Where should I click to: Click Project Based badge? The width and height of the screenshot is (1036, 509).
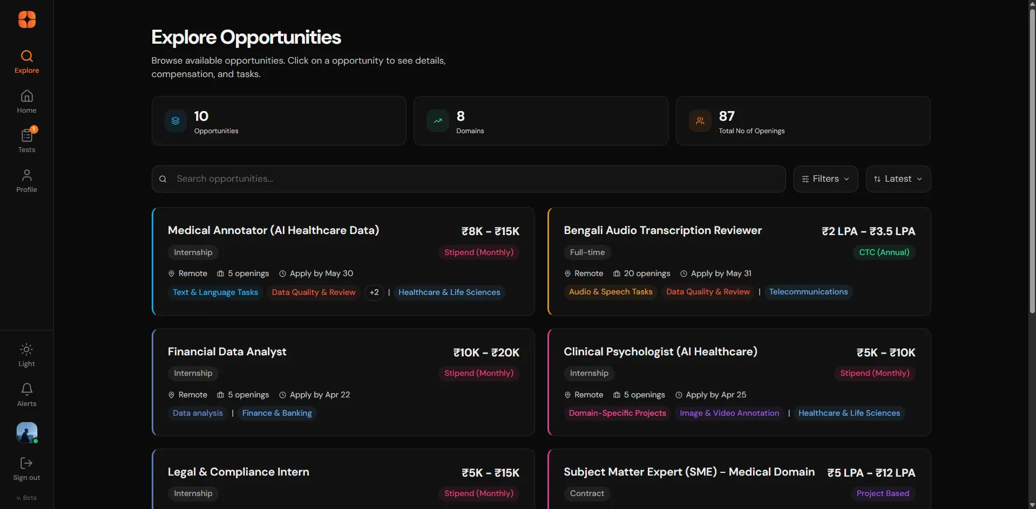[883, 493]
